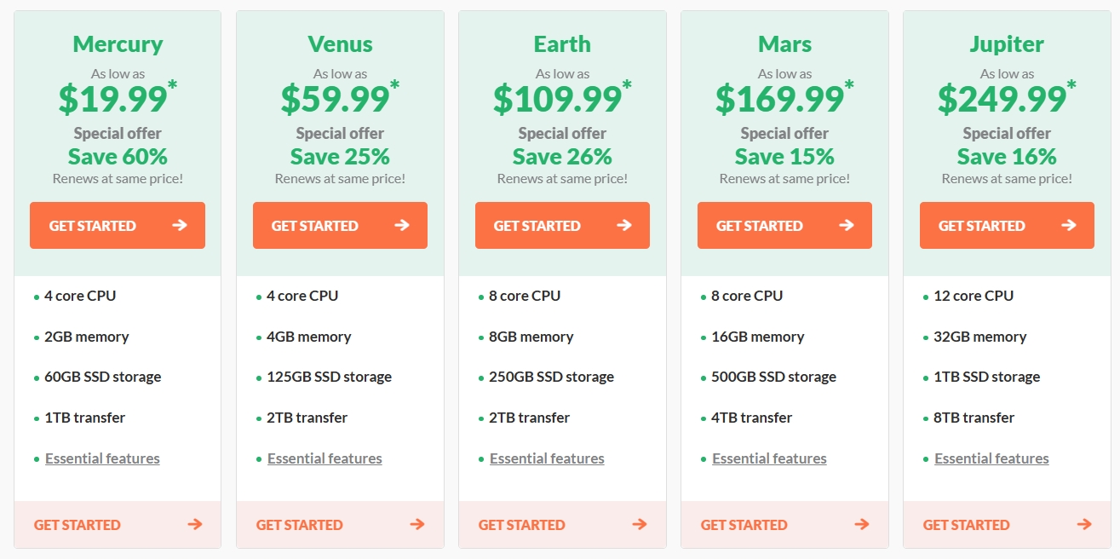Click the Mercury plan title
Viewport: 1120px width, 559px height.
click(x=118, y=44)
